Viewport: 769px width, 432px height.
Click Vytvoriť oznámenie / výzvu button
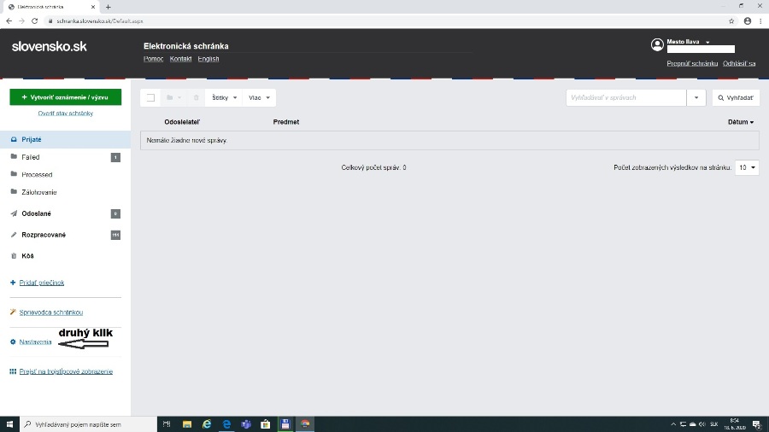(x=65, y=97)
